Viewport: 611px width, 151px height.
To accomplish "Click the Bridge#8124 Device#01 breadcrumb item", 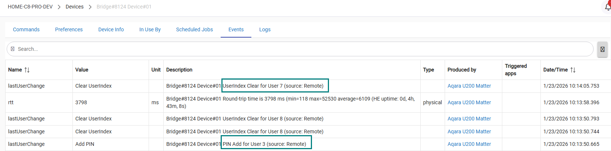I will (x=124, y=7).
